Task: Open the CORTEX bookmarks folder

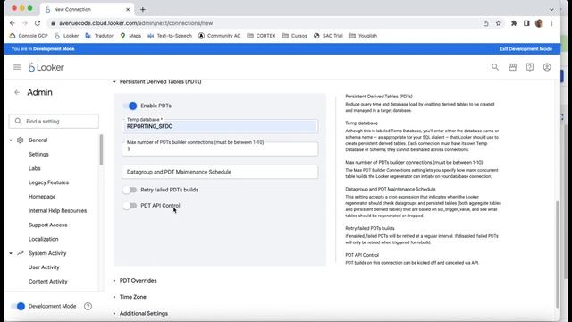Action: pyautogui.click(x=261, y=36)
